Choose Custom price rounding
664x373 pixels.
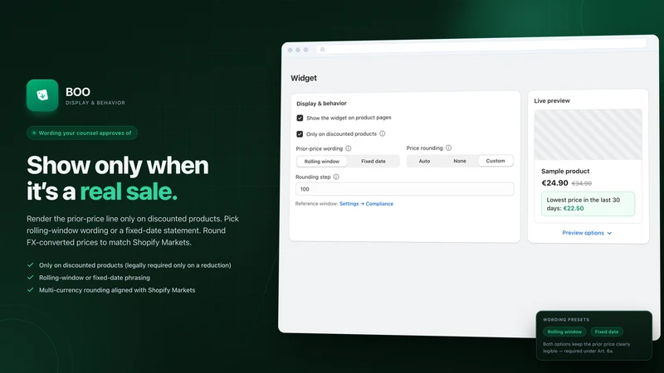(x=496, y=161)
